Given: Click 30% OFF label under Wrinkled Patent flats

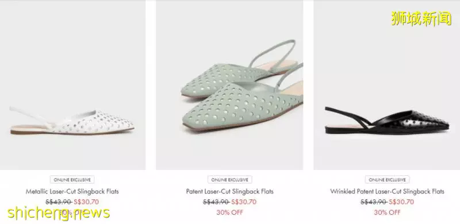Looking at the screenshot, I should (x=387, y=213).
